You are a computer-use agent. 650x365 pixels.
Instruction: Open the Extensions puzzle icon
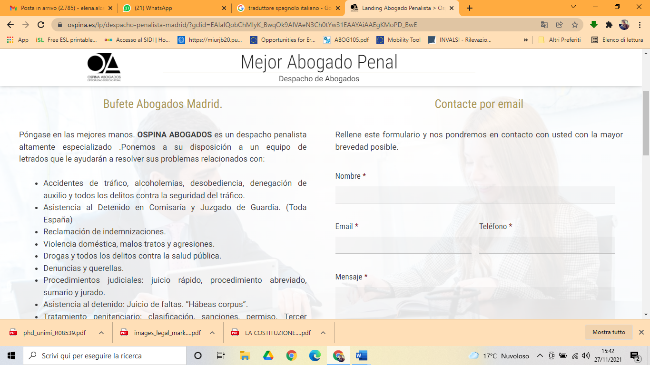click(x=609, y=25)
